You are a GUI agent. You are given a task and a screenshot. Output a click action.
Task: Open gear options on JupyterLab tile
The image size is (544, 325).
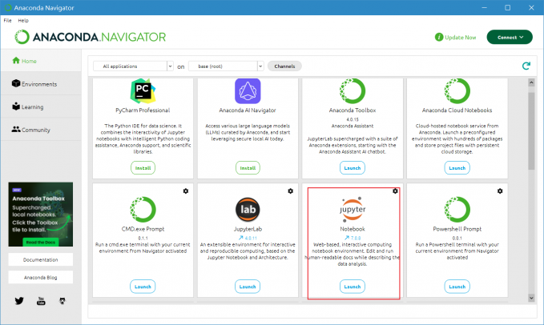(x=290, y=191)
